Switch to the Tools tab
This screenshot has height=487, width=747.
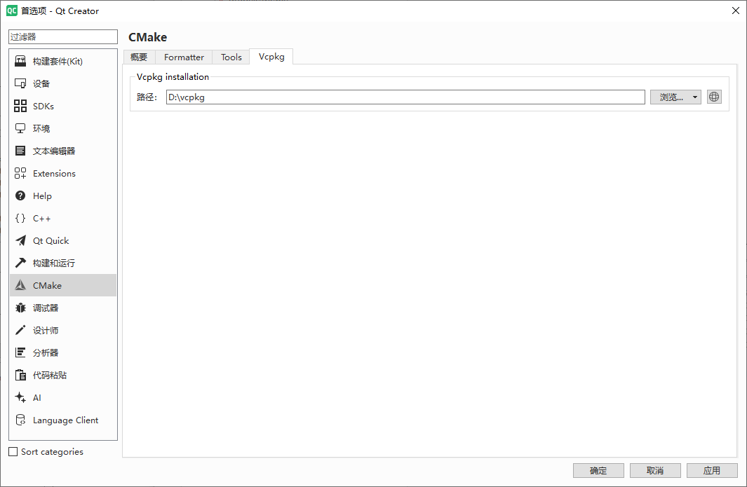[x=231, y=57]
